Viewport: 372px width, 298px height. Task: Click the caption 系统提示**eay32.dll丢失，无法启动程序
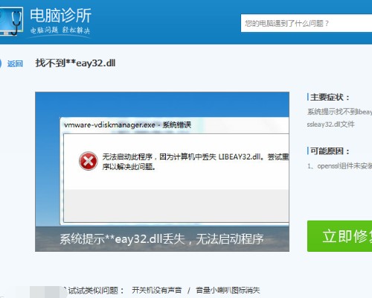tap(161, 239)
